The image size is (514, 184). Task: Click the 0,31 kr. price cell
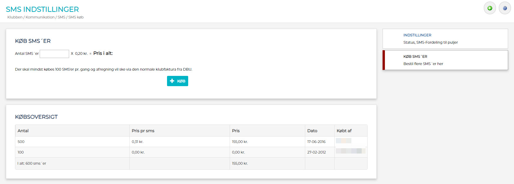tap(137, 142)
